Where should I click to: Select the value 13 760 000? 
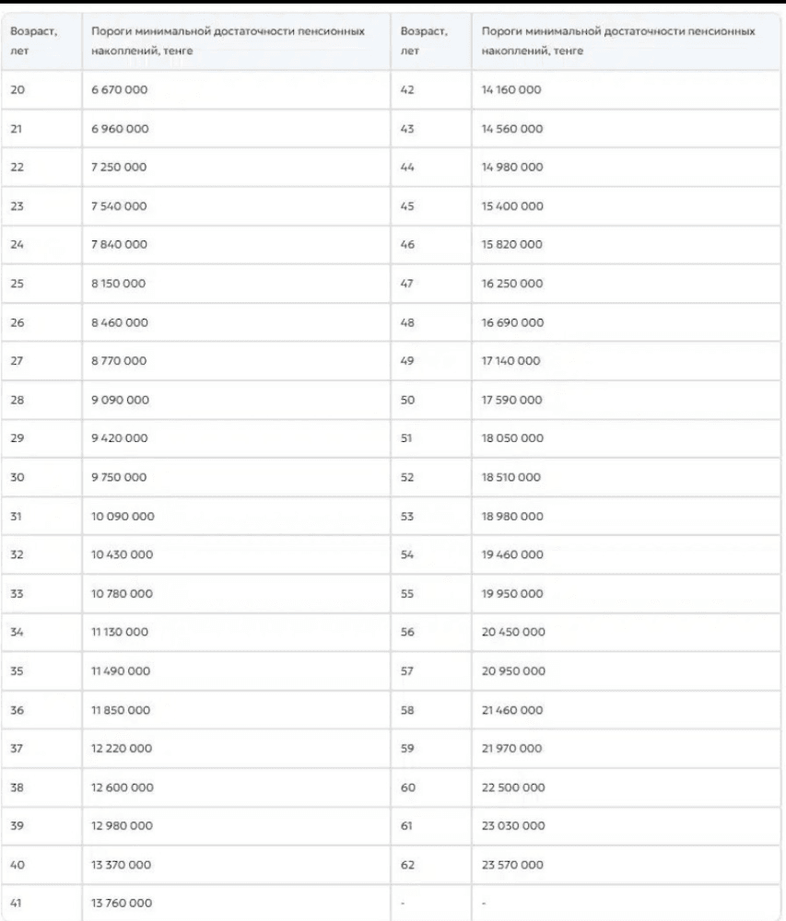121,903
